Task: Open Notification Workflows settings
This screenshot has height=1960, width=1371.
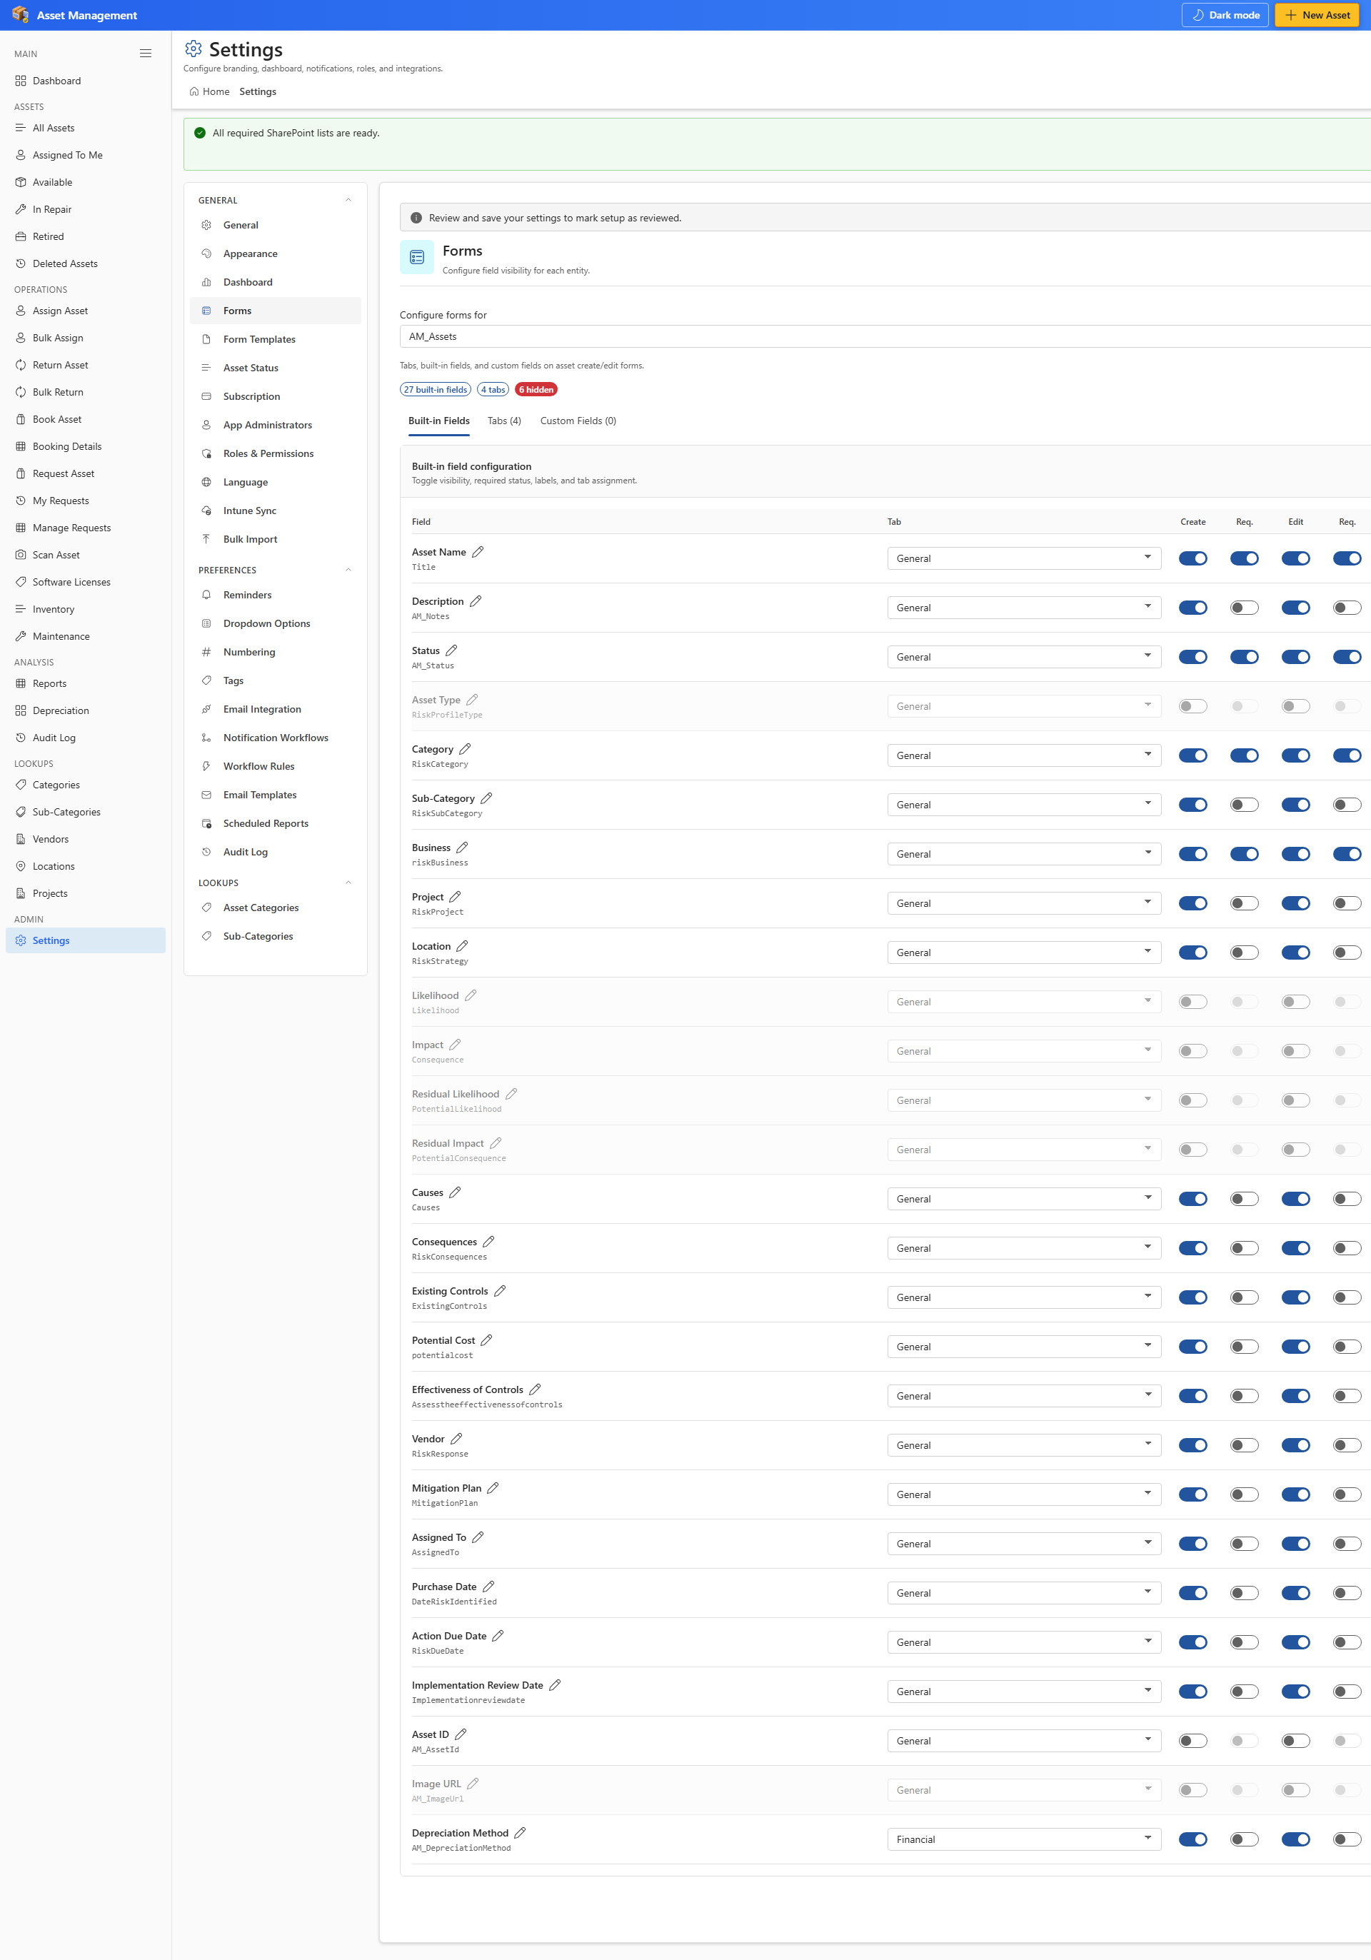Action: coord(275,738)
